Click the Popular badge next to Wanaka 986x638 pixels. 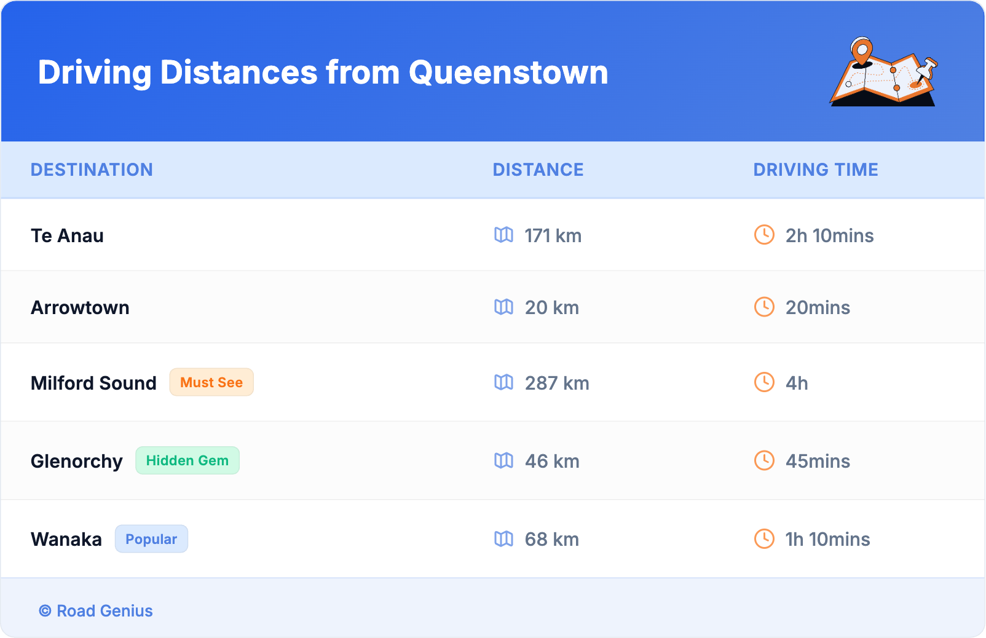tap(151, 539)
